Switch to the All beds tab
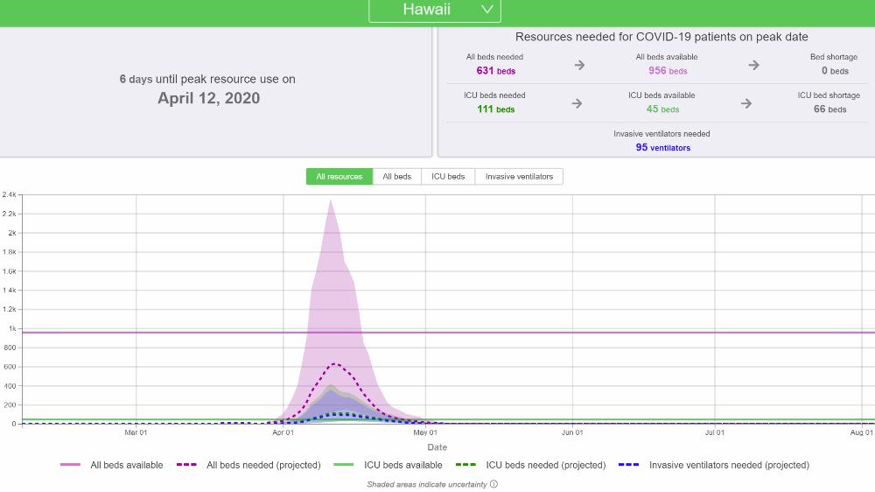The width and height of the screenshot is (875, 492). pos(396,177)
